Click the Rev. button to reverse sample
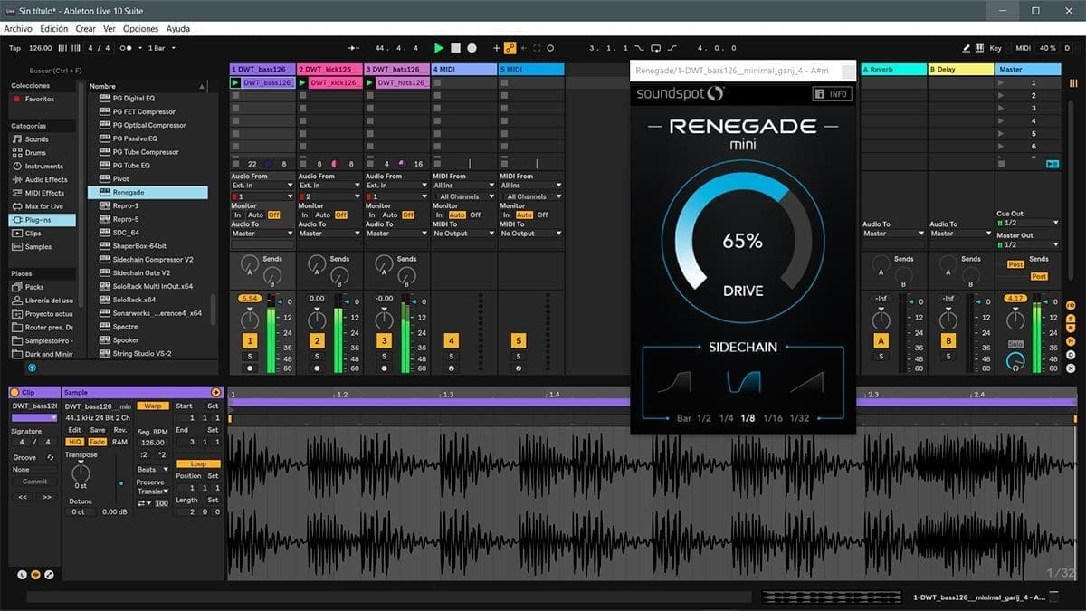The height and width of the screenshot is (611, 1086). (120, 430)
